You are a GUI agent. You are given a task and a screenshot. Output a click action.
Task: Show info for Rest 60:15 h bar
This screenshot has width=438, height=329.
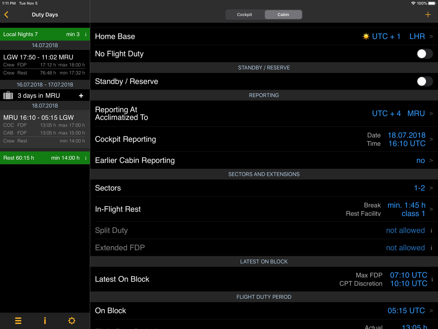tap(86, 158)
